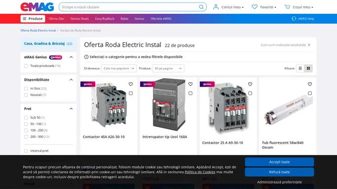This screenshot has width=337, height=189.
Task: Click genius badge on Contactor 45A card
Action: [x=88, y=84]
